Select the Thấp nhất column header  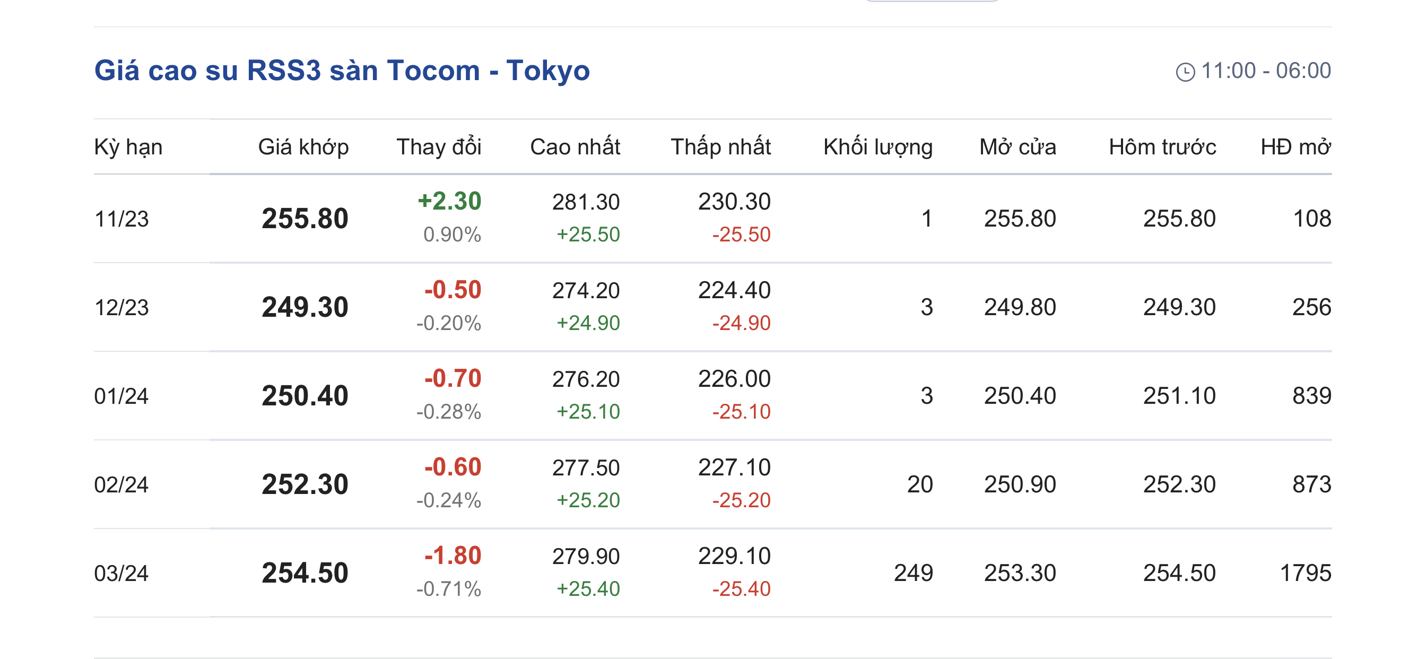721,148
